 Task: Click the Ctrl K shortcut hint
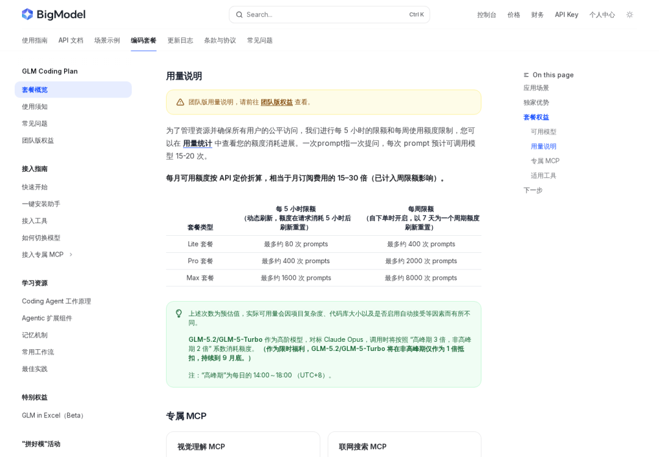pos(417,15)
